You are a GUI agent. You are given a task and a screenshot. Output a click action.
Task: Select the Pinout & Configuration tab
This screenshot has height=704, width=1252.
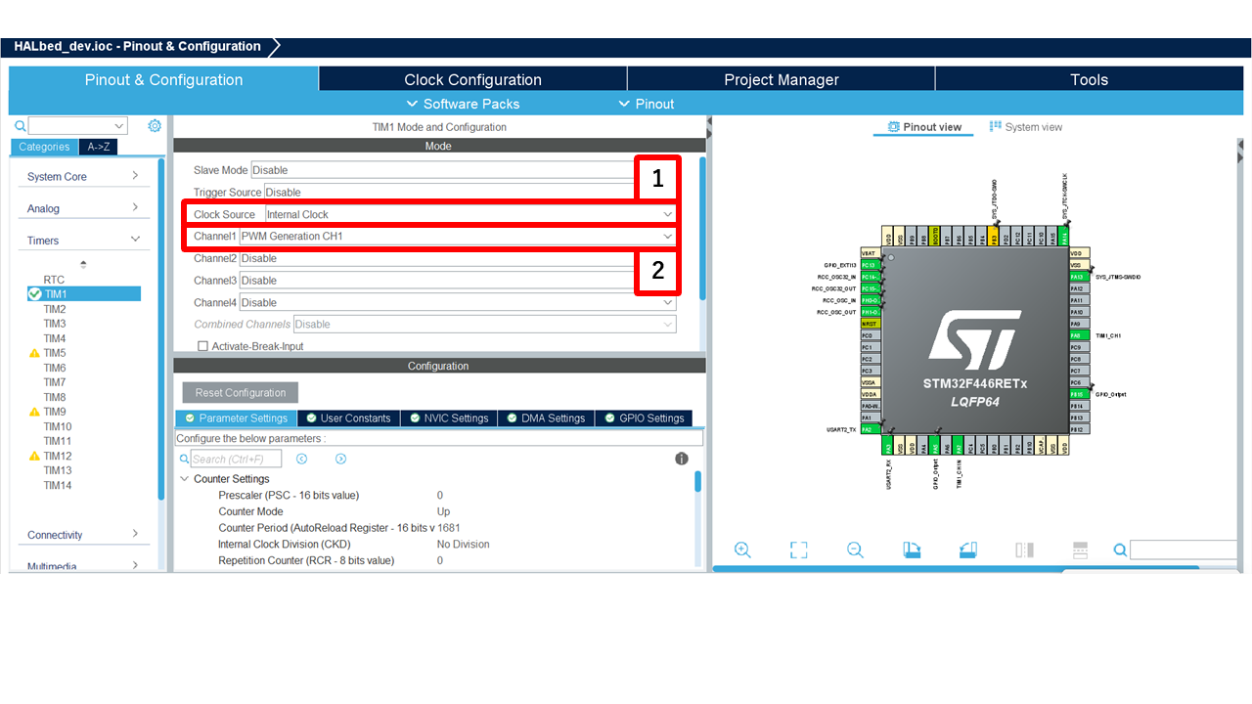[x=163, y=80]
